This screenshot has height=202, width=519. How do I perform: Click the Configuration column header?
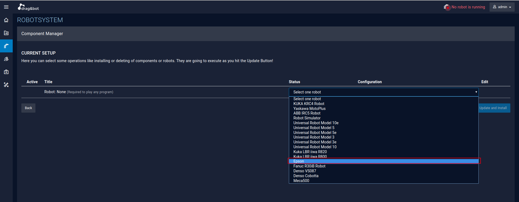[x=370, y=82]
